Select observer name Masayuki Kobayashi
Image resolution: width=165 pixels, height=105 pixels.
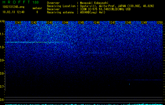[94, 3]
